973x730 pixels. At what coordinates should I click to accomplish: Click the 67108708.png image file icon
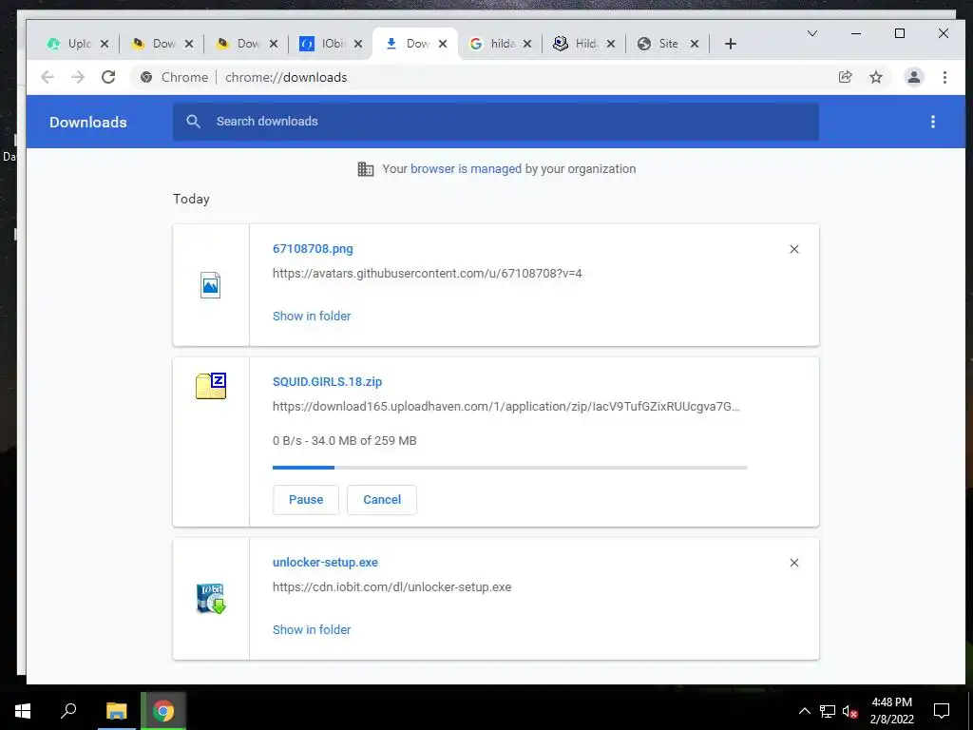210,285
